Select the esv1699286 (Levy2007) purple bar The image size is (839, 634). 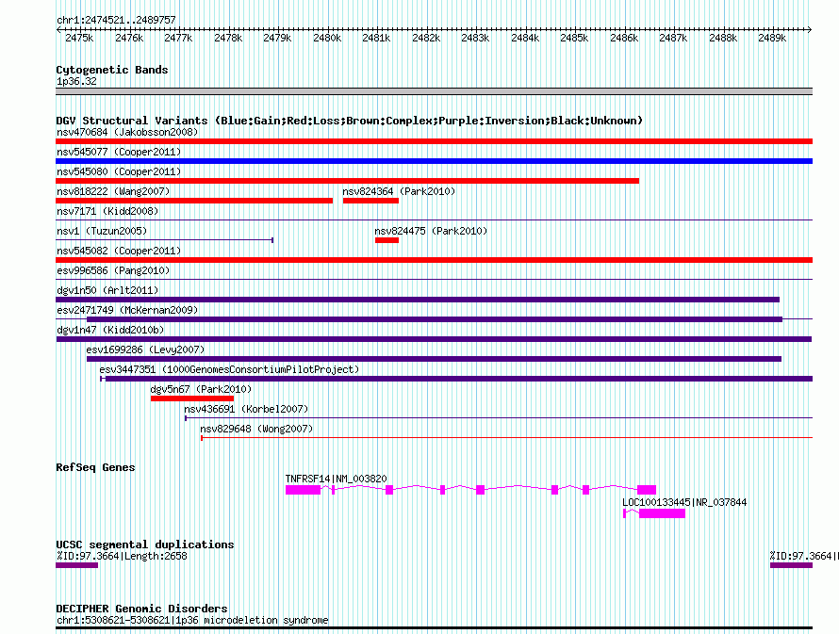pyautogui.click(x=434, y=359)
